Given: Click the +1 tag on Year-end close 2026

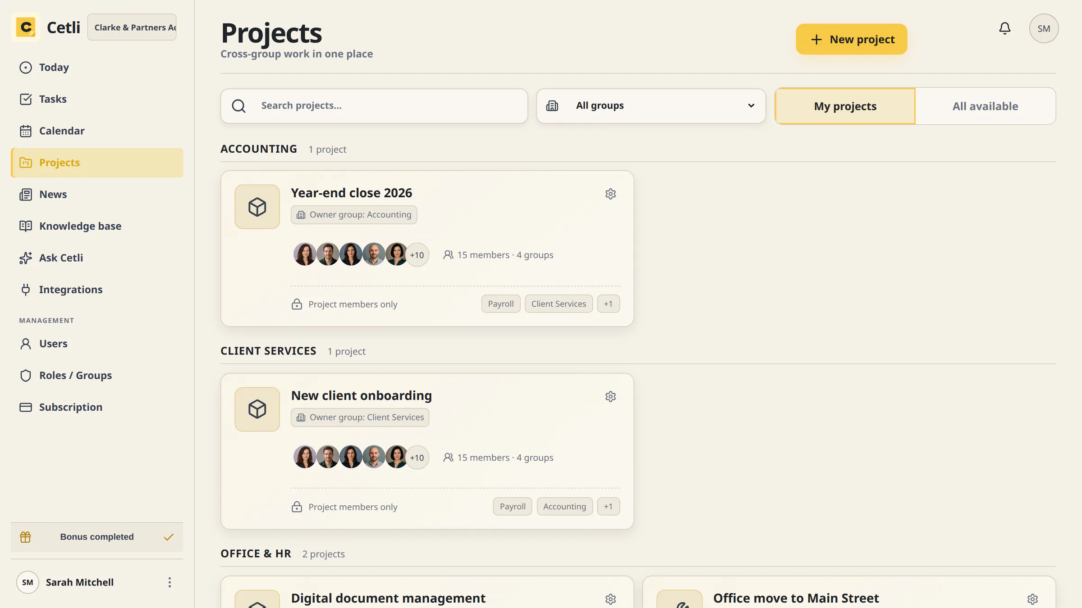Looking at the screenshot, I should coord(608,304).
